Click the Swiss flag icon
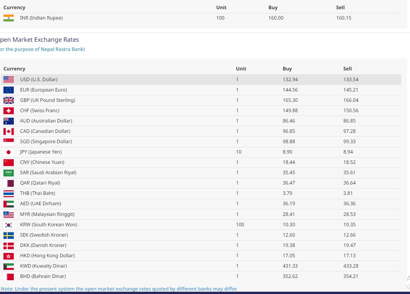Viewport: 410px width, 294px height. pyautogui.click(x=8, y=111)
